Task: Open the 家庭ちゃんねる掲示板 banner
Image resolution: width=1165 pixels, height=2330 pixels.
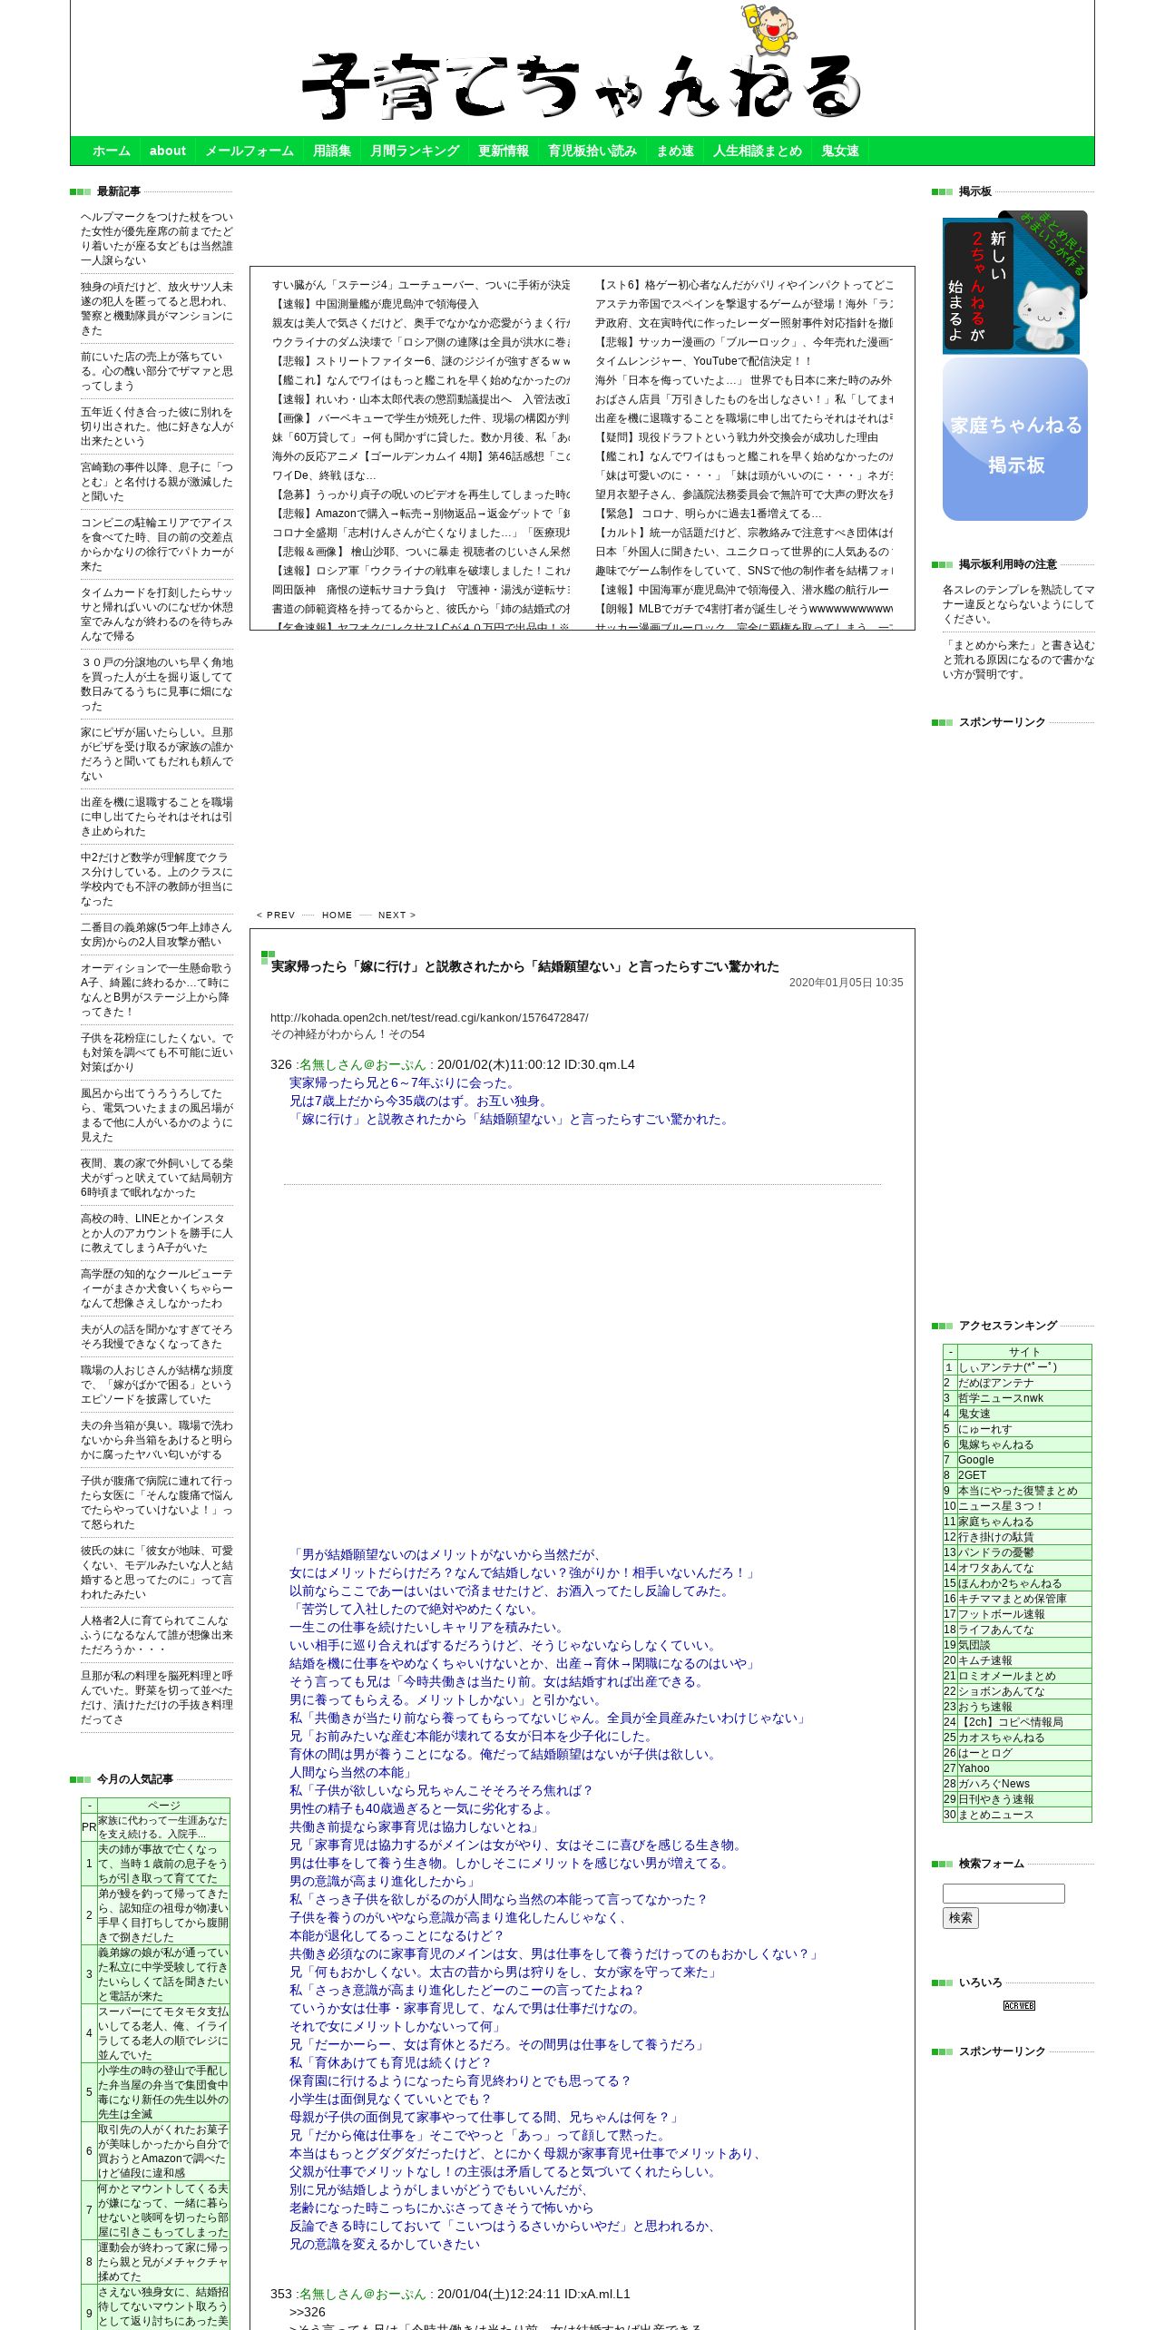Action: (1015, 439)
